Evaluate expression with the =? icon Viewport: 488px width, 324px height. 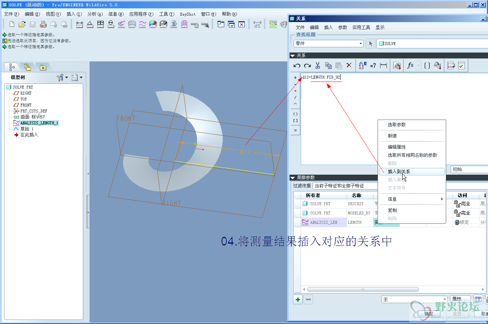tap(373, 66)
